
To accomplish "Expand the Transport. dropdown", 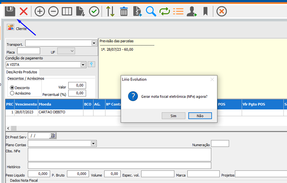I will coord(94,43).
